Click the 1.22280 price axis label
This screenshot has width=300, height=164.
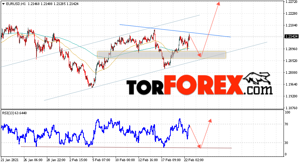tap(291, 14)
